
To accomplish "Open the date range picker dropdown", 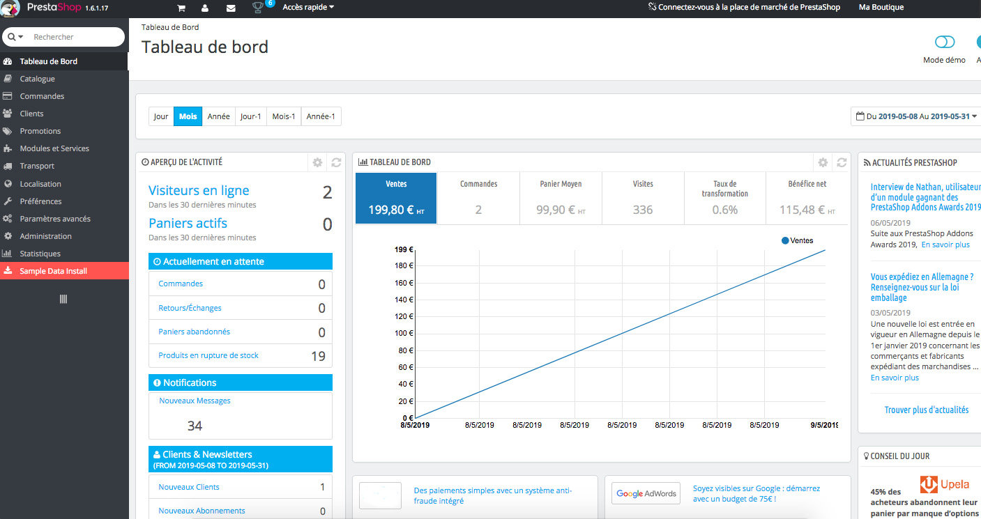I will 916,116.
